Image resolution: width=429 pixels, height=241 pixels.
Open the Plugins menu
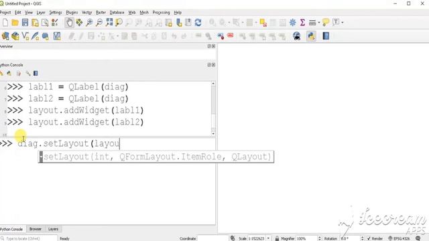tap(72, 13)
